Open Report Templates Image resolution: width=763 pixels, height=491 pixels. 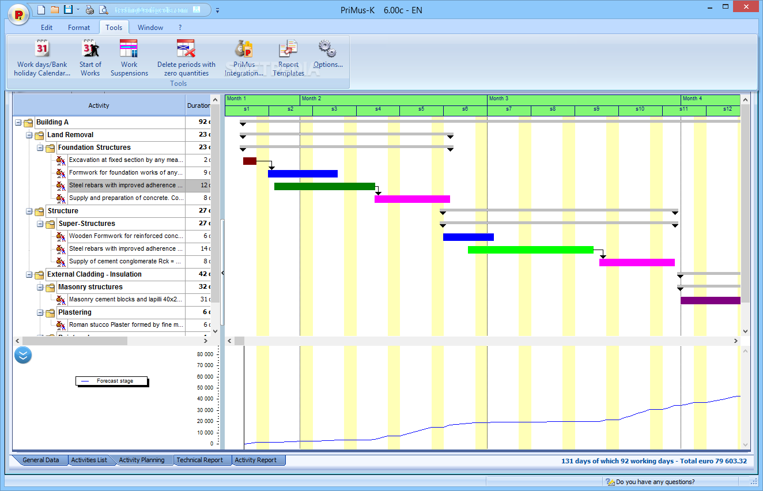[288, 58]
